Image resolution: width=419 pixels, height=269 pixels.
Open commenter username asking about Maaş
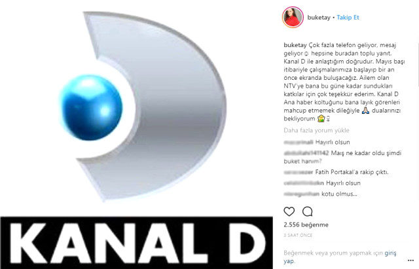[x=306, y=153]
